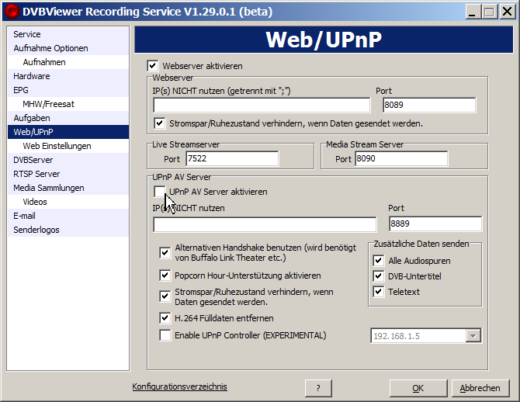Minimize the DVBViewer Recording Service window
Image resolution: width=520 pixels, height=402 pixels.
pyautogui.click(x=472, y=12)
